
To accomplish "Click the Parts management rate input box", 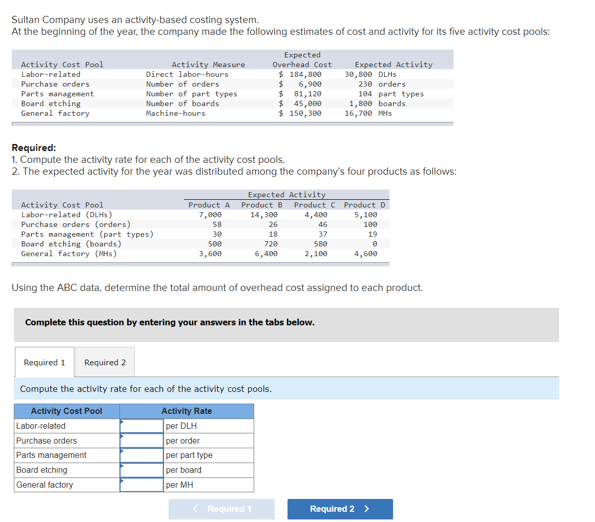I will 142,455.
